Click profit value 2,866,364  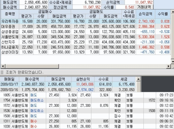point(146,27)
